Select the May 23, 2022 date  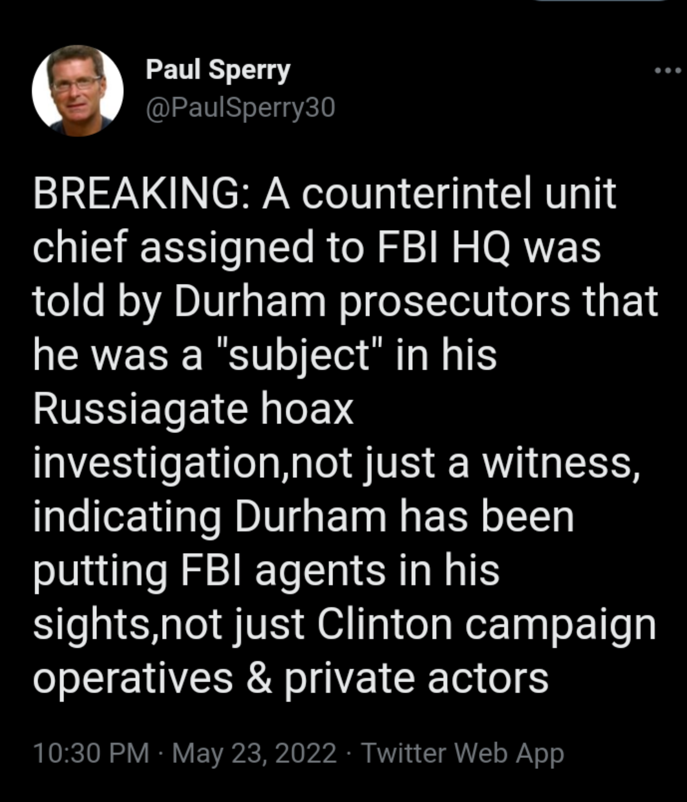tap(254, 753)
